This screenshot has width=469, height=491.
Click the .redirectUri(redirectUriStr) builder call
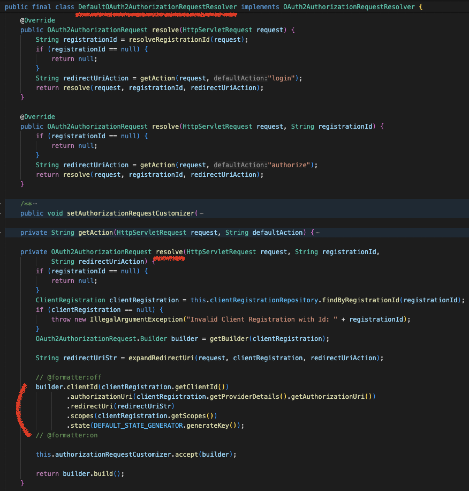tap(121, 406)
